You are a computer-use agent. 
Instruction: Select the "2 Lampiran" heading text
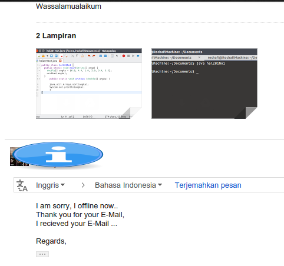point(56,36)
